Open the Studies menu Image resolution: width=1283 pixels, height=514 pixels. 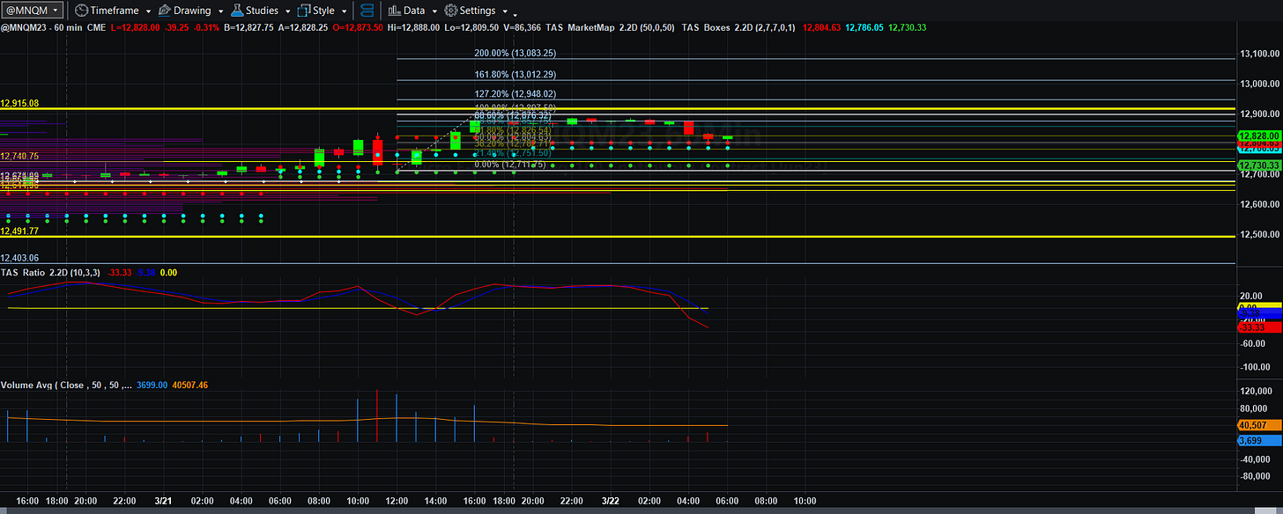262,11
